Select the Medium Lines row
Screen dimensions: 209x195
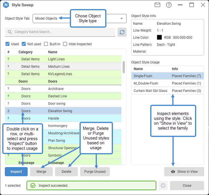tap(63, 67)
